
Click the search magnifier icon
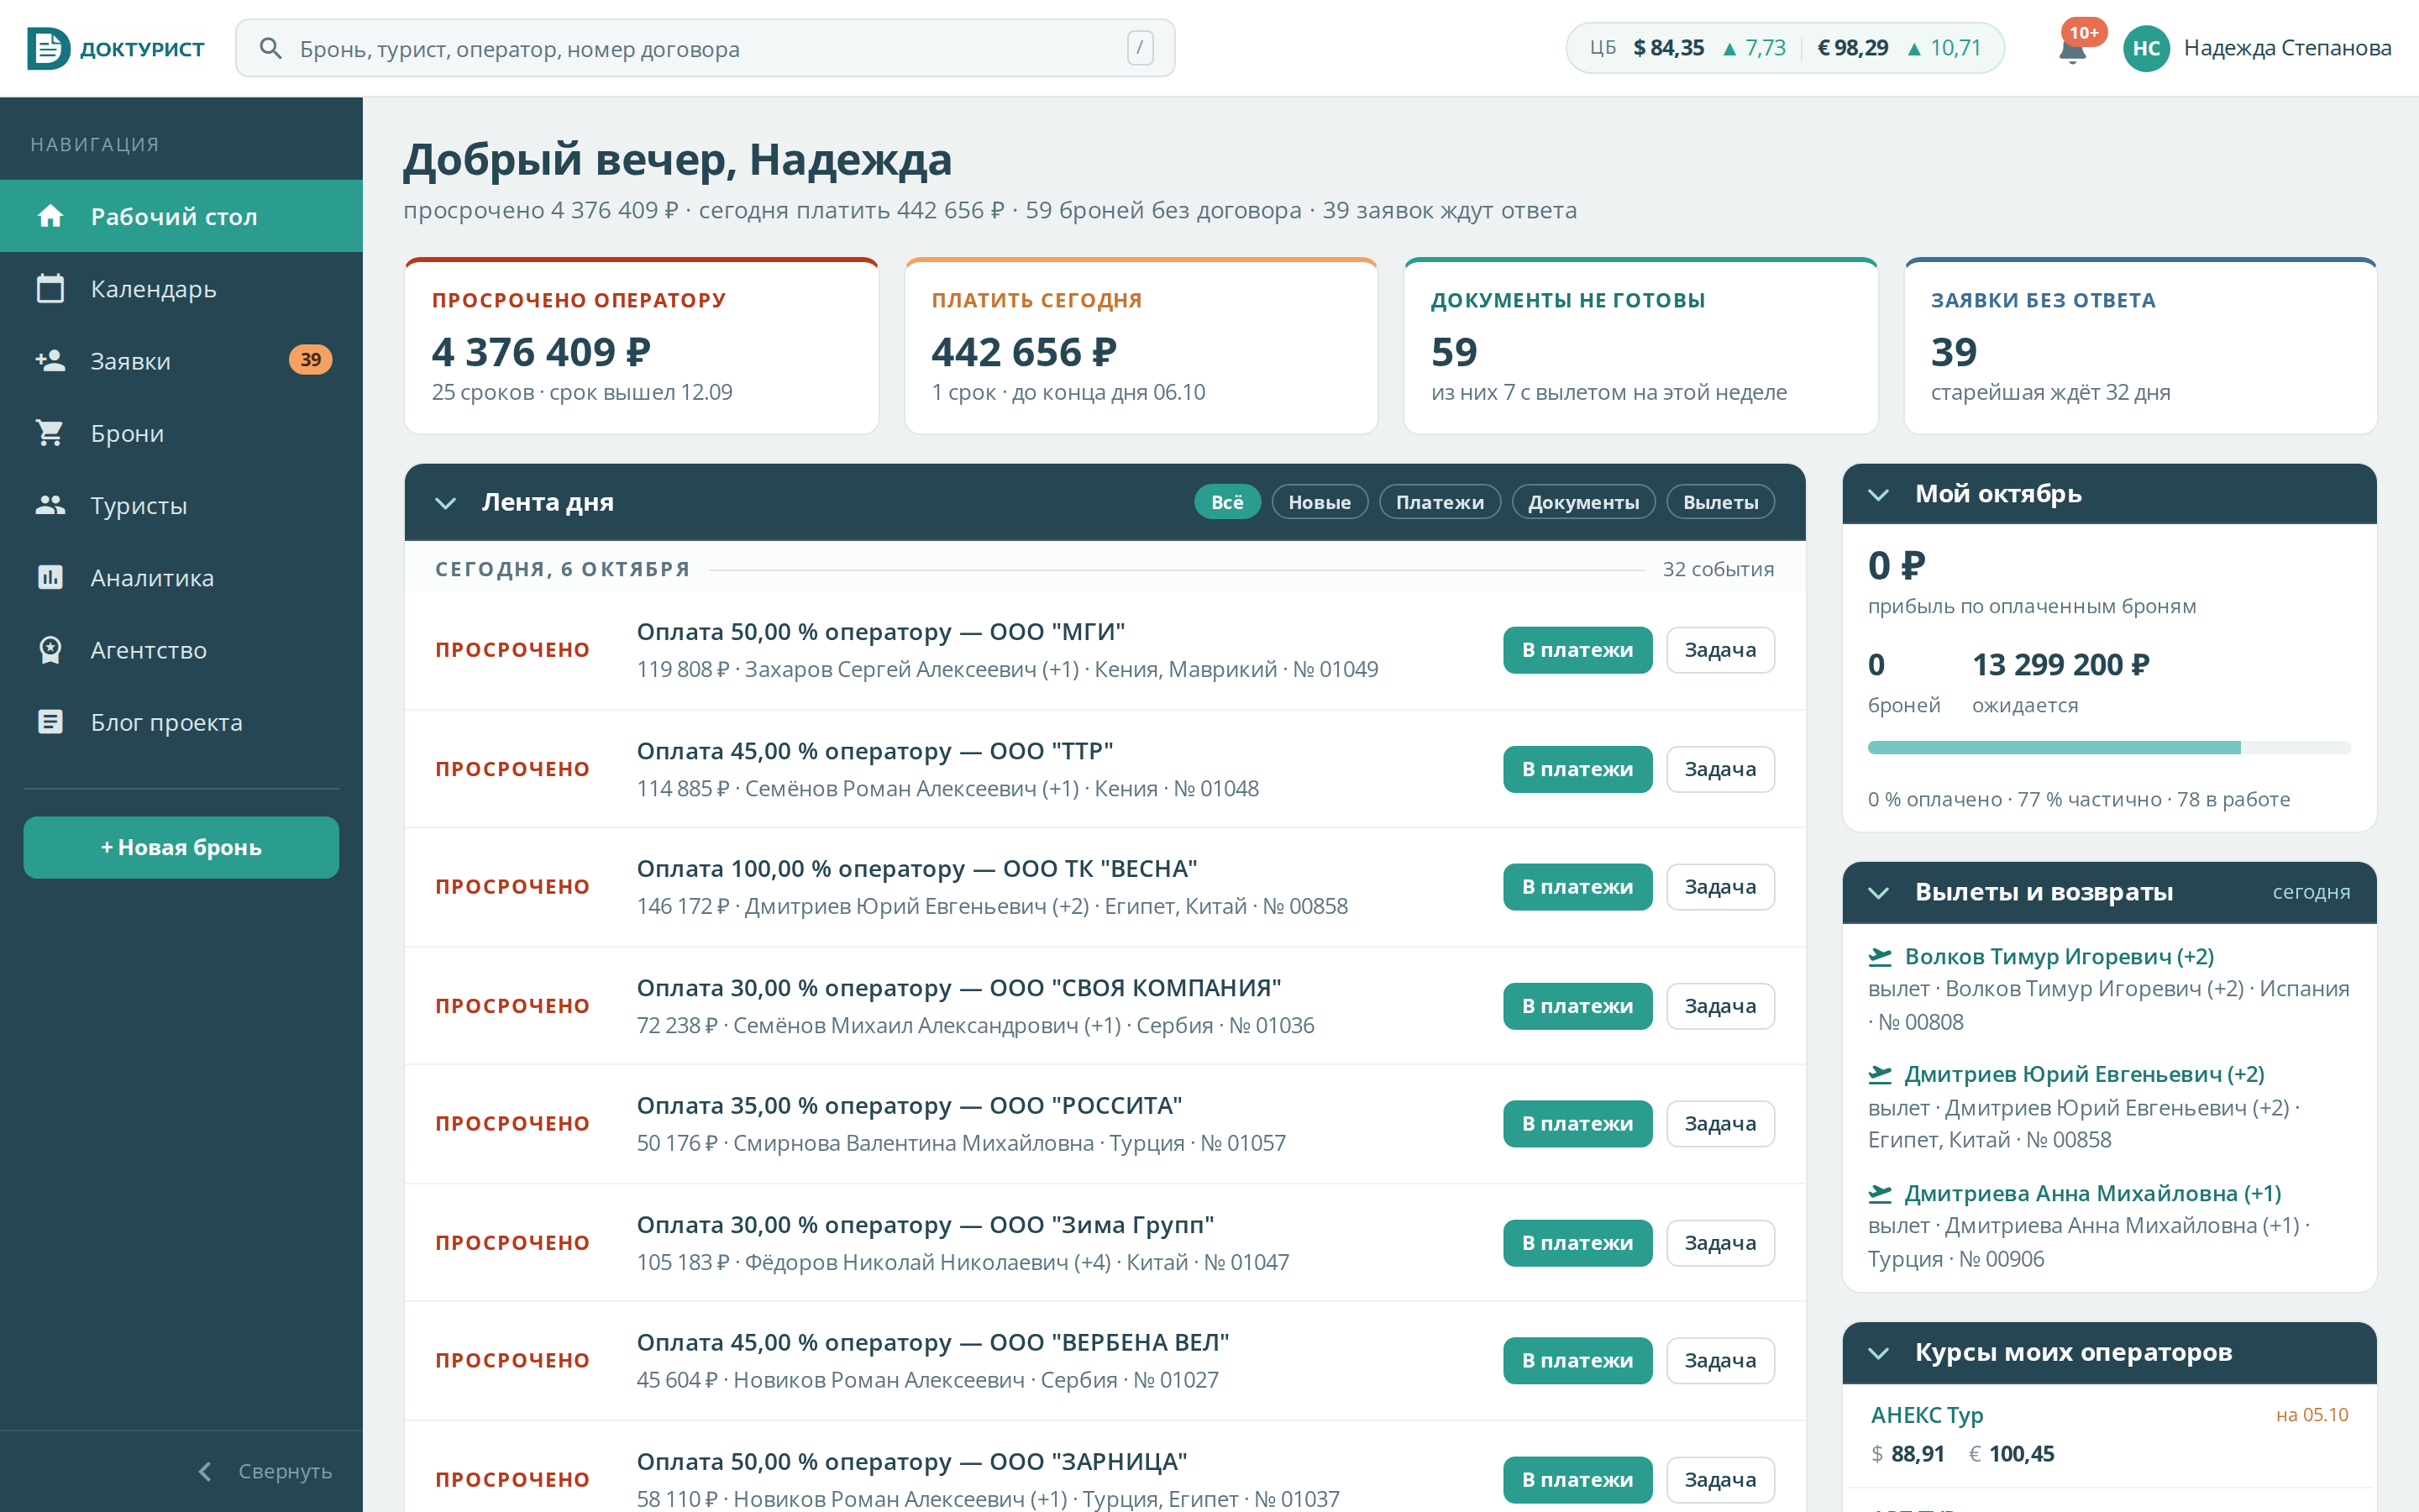point(270,48)
